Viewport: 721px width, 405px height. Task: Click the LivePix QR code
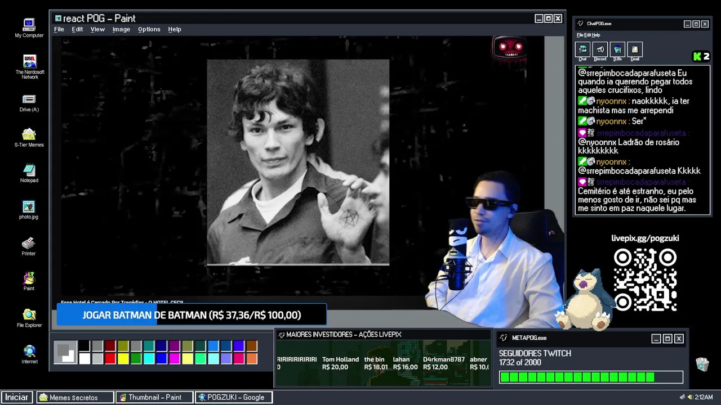pyautogui.click(x=645, y=281)
